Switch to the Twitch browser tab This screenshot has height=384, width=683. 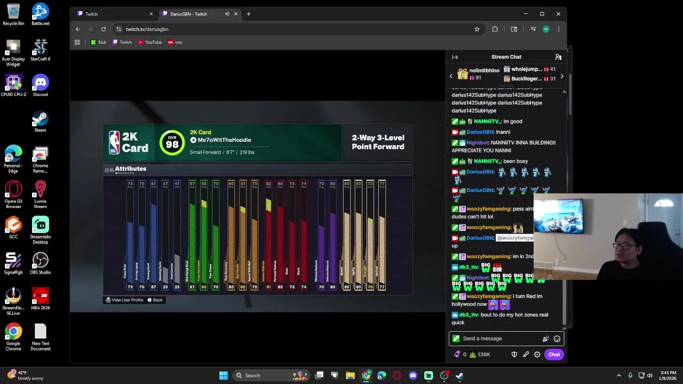point(114,14)
